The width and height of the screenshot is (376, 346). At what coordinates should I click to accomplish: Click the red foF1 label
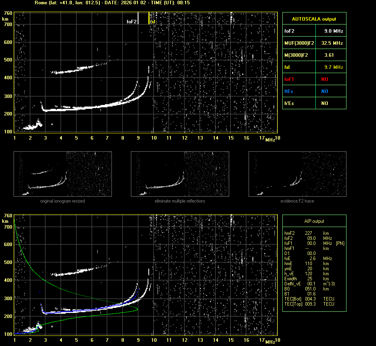(x=289, y=79)
